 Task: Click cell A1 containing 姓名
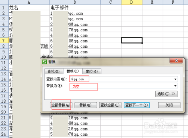click(29, 8)
